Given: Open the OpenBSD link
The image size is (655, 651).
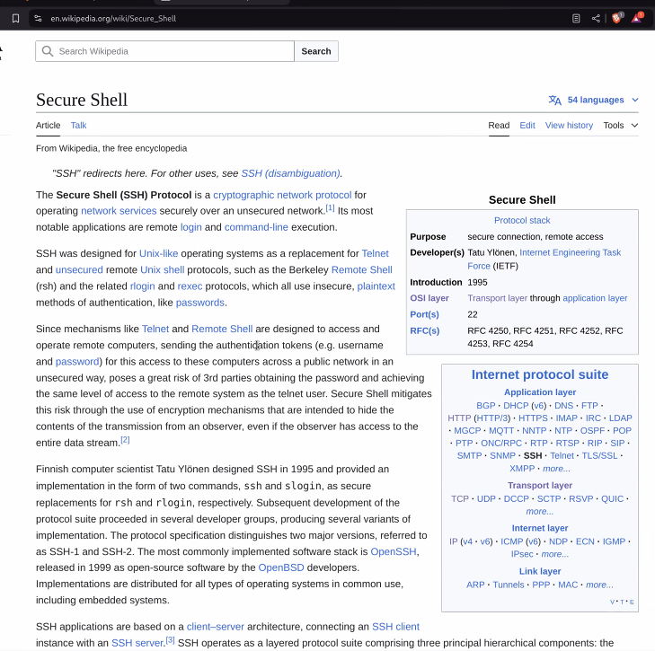Looking at the screenshot, I should [x=281, y=567].
